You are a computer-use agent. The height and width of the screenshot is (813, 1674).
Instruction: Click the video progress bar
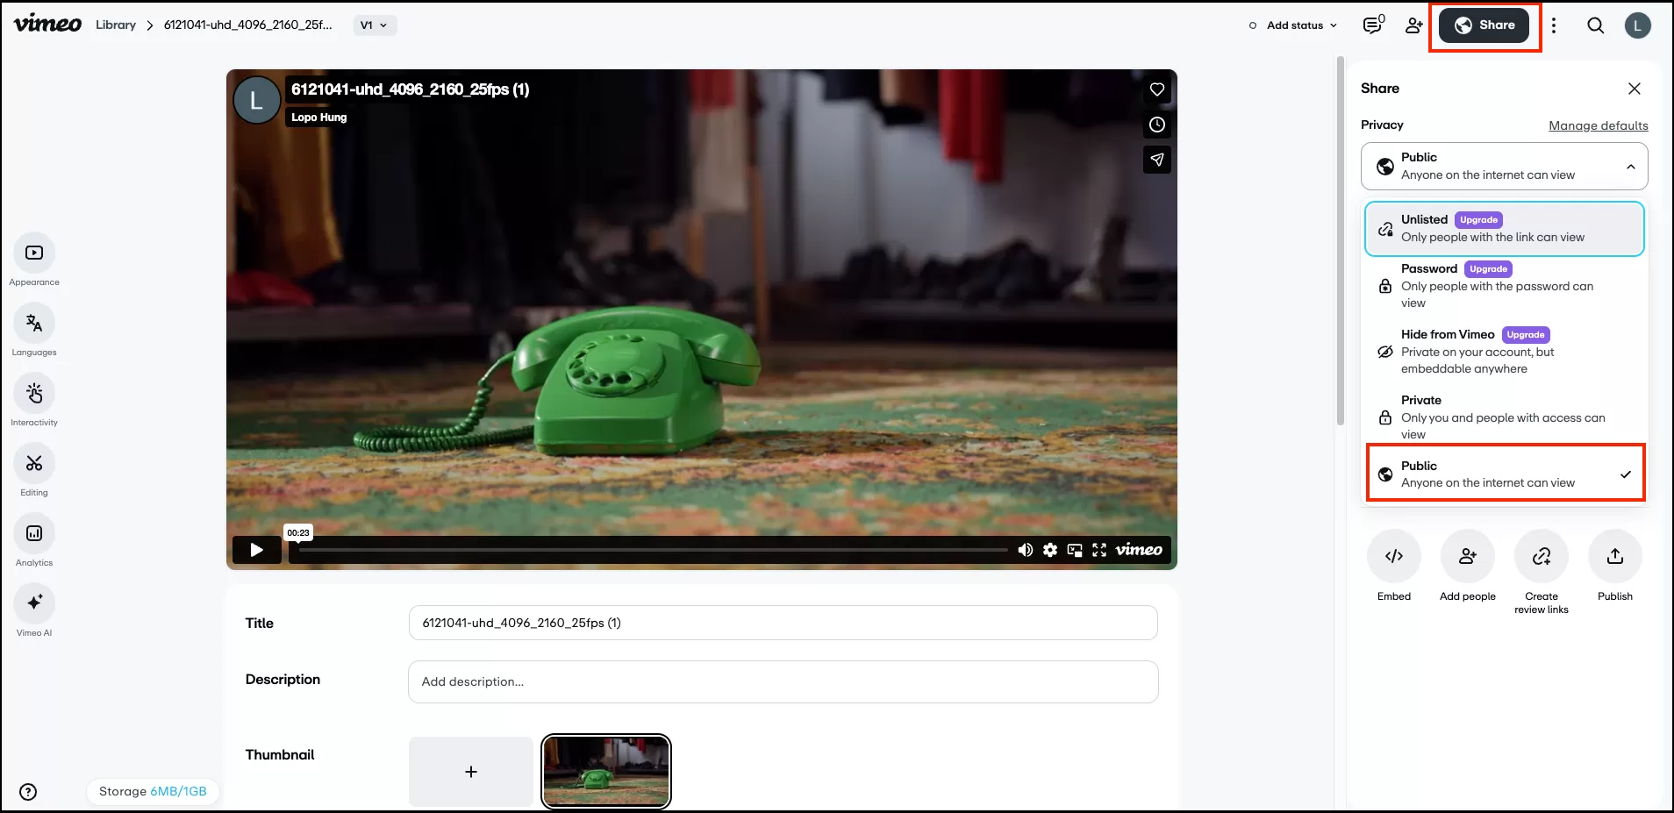coord(653,550)
